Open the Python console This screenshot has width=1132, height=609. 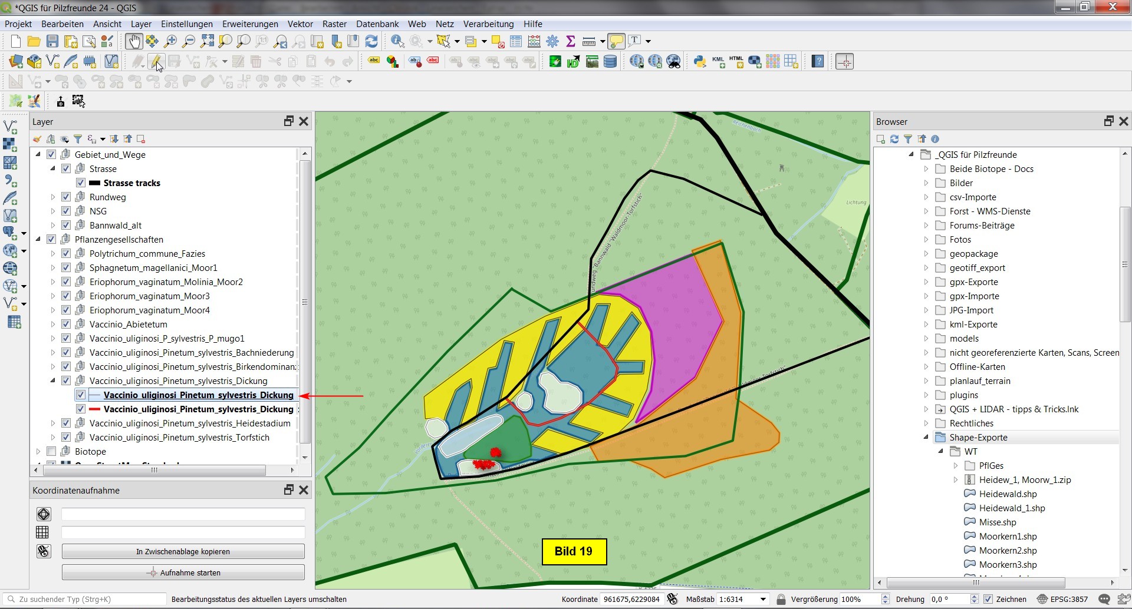point(699,61)
